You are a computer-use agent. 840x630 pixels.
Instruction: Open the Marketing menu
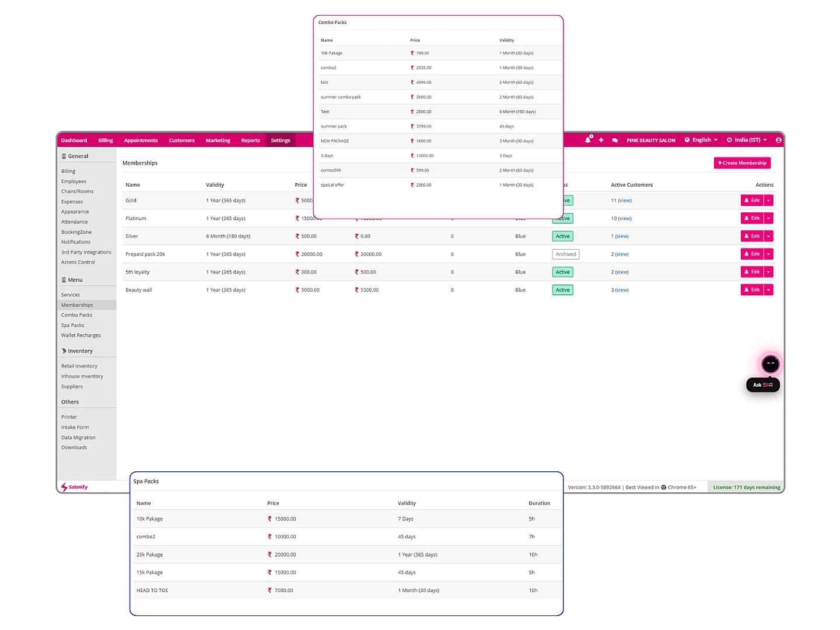[x=218, y=141]
